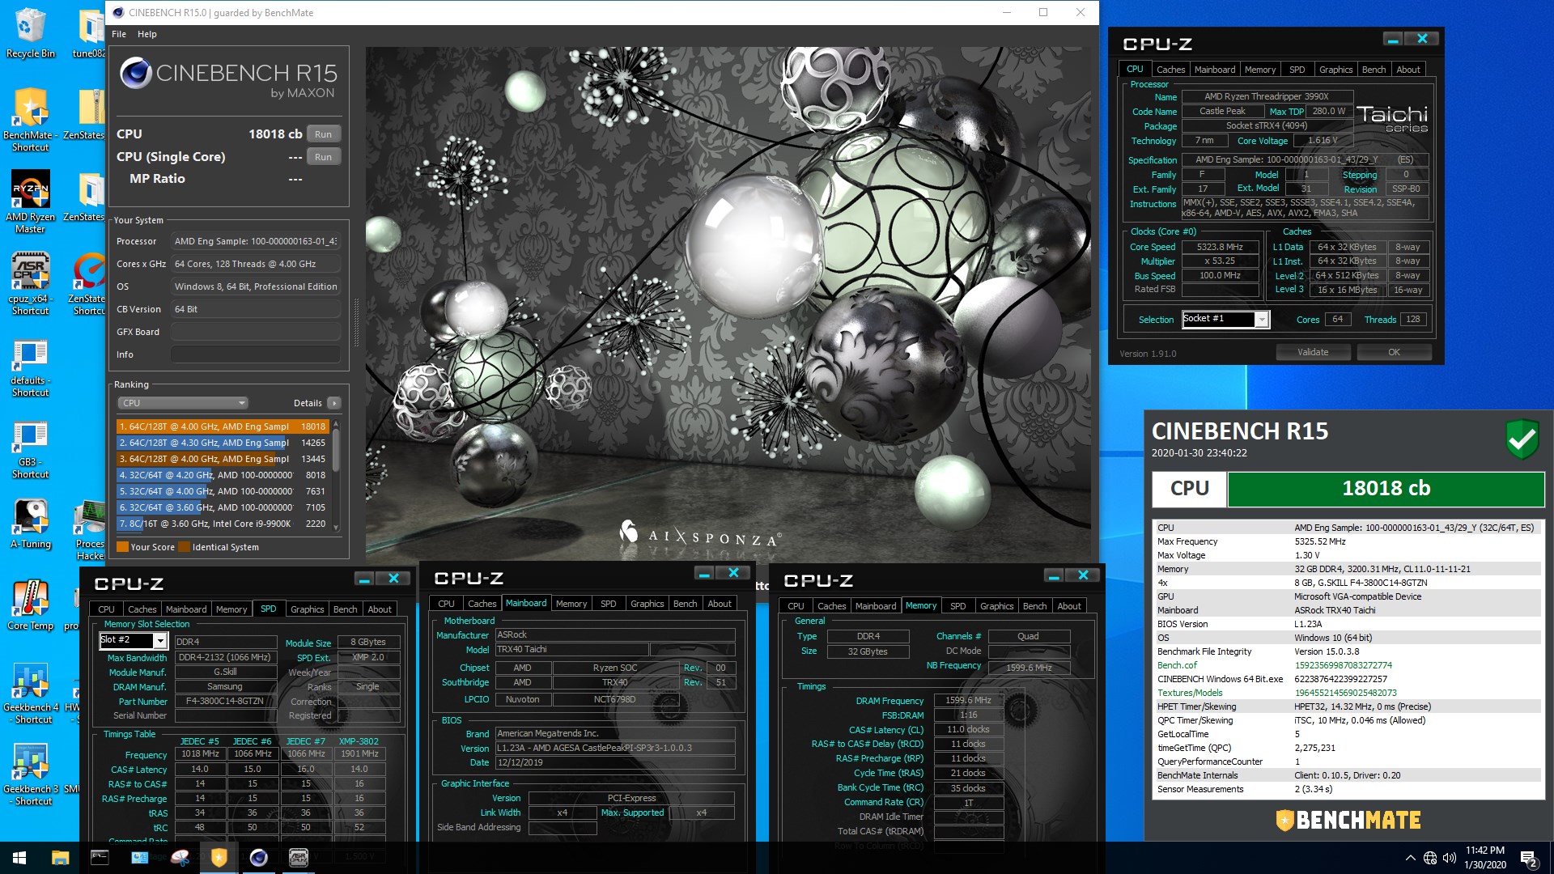The image size is (1554, 874).
Task: Open the Geekbench 3 shortcut icon
Action: pyautogui.click(x=30, y=775)
